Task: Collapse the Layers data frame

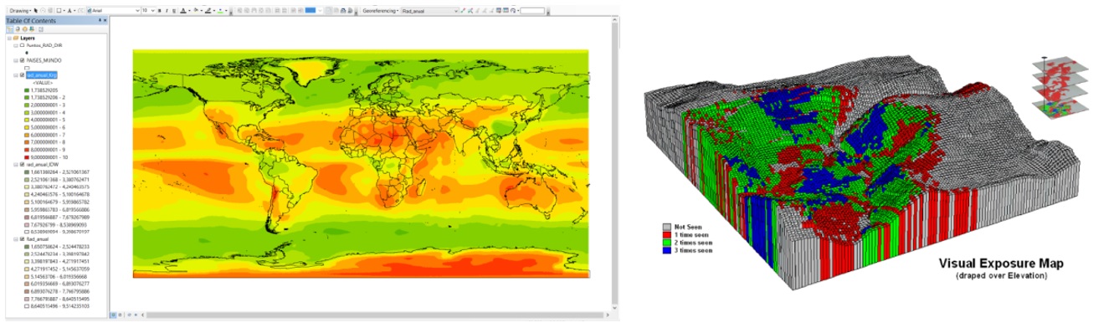Action: pyautogui.click(x=9, y=38)
